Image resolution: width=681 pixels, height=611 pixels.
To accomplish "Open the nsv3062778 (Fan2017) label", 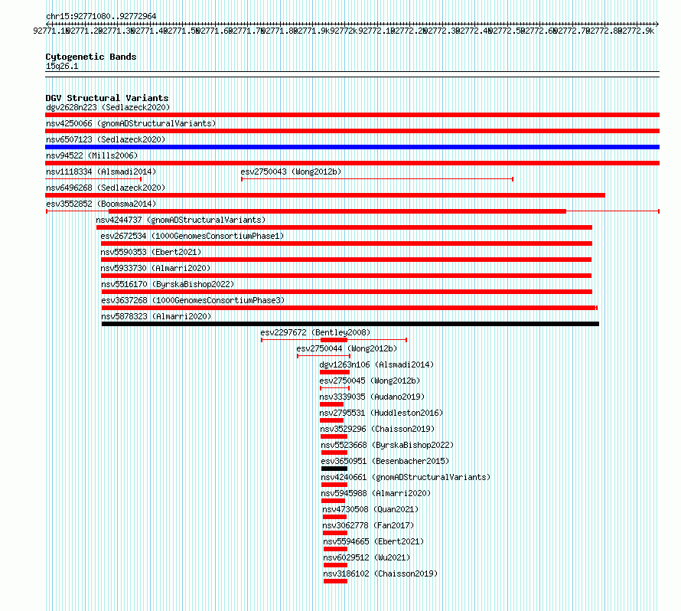I will (368, 525).
